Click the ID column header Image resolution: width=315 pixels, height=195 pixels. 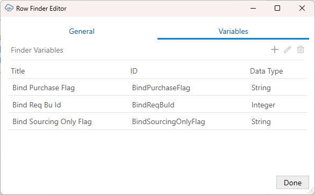click(x=134, y=71)
